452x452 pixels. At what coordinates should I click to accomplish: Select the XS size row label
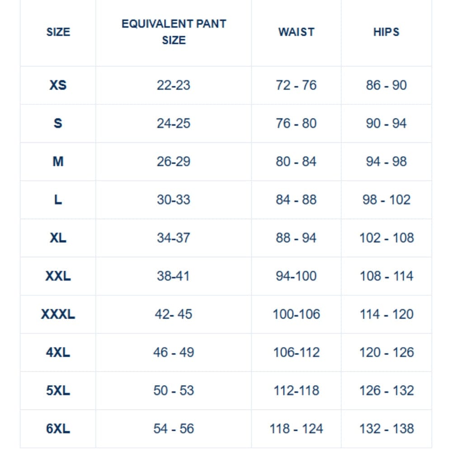point(58,85)
